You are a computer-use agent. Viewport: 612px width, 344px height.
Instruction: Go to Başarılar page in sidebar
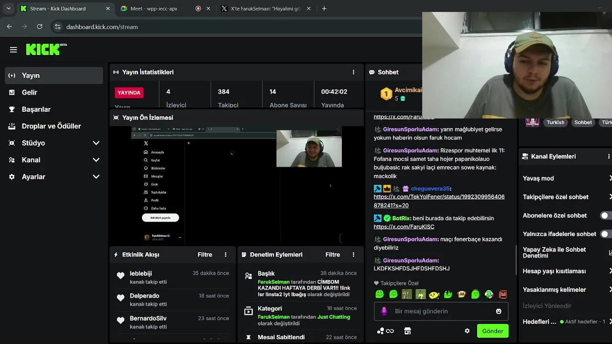click(x=54, y=109)
